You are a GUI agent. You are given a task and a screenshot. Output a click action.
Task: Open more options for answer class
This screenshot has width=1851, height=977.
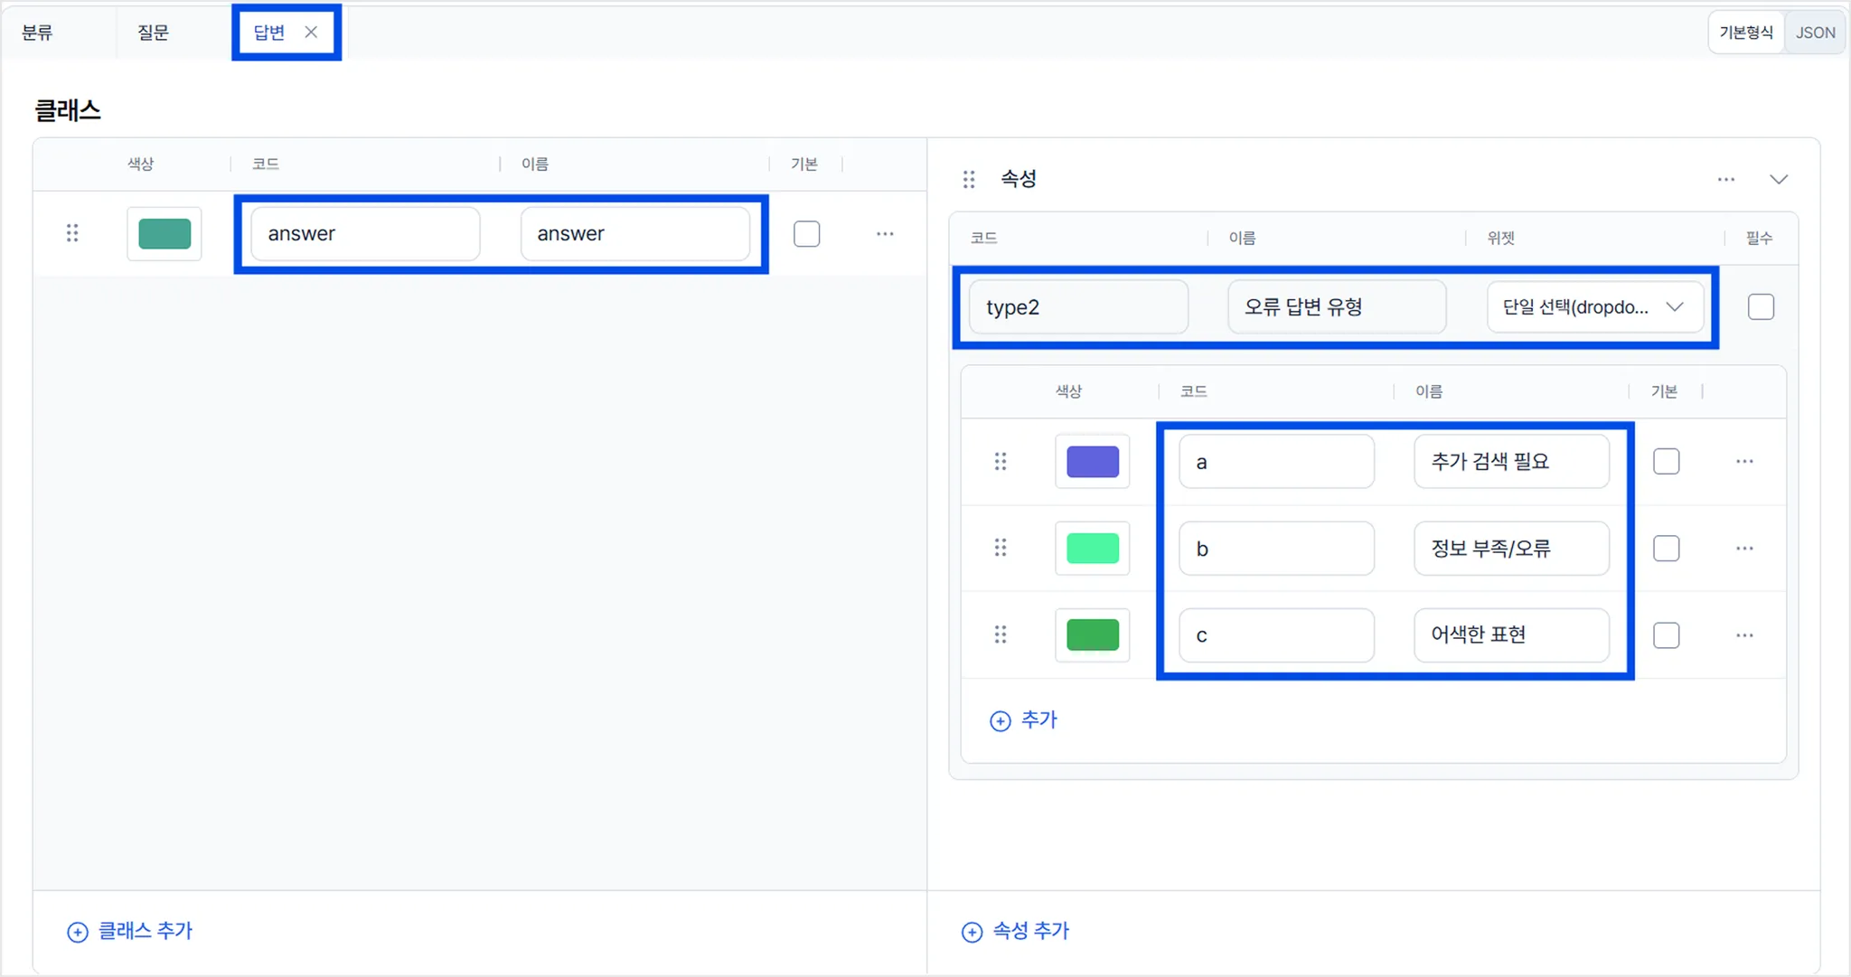[885, 234]
